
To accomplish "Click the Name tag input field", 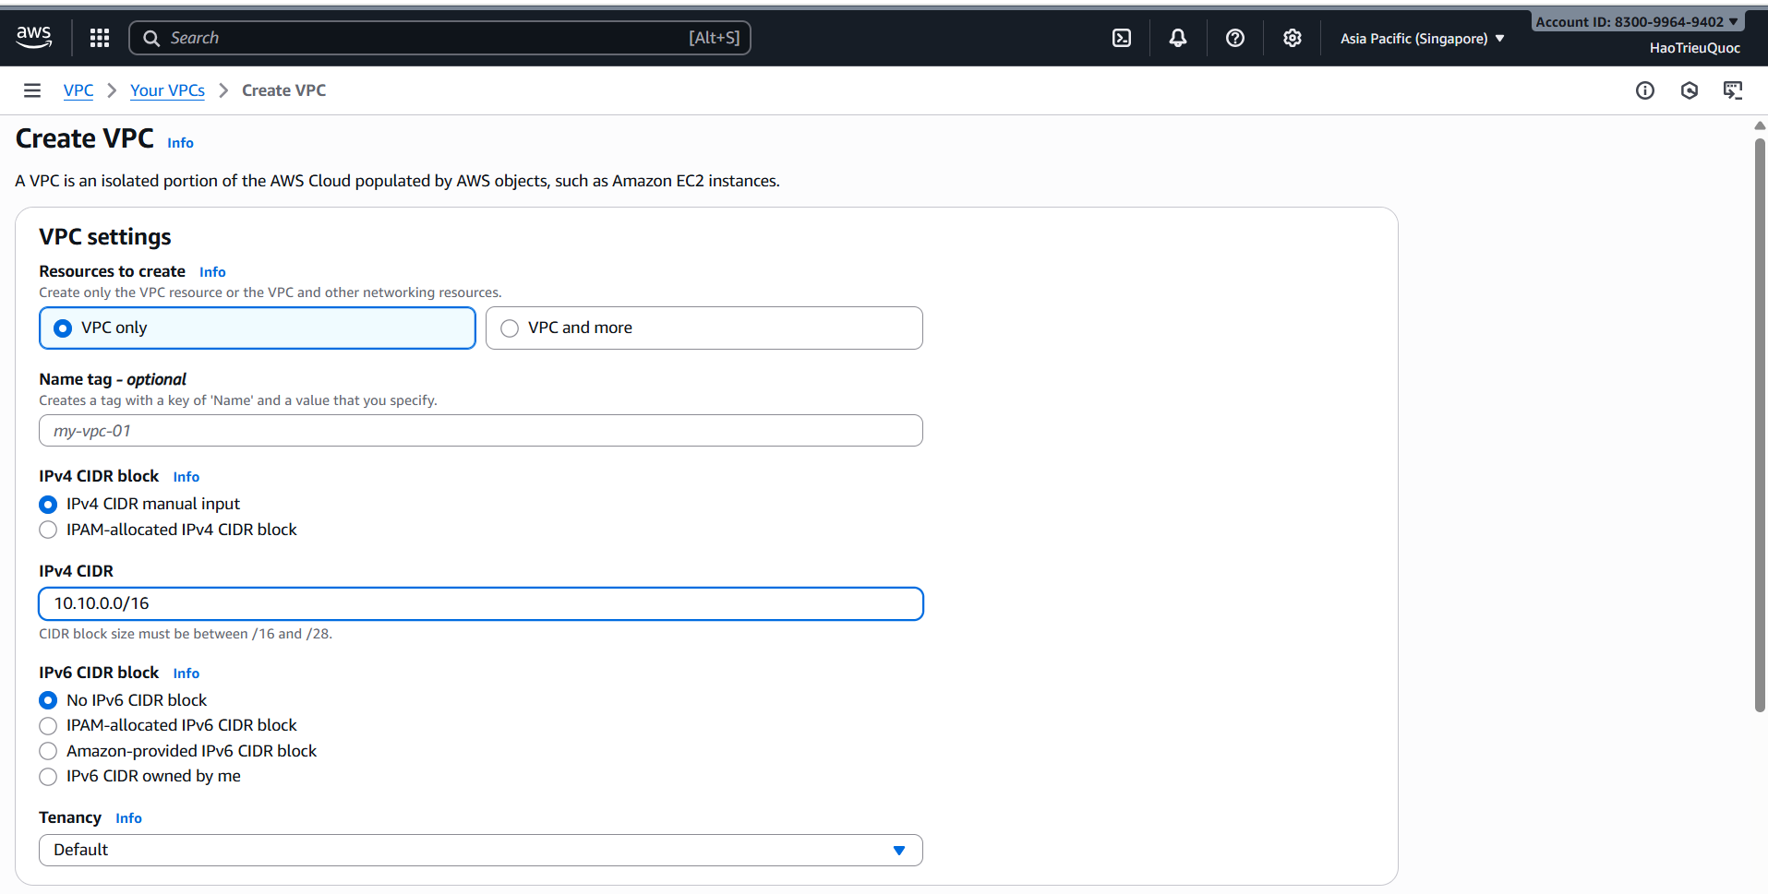I will coord(480,430).
